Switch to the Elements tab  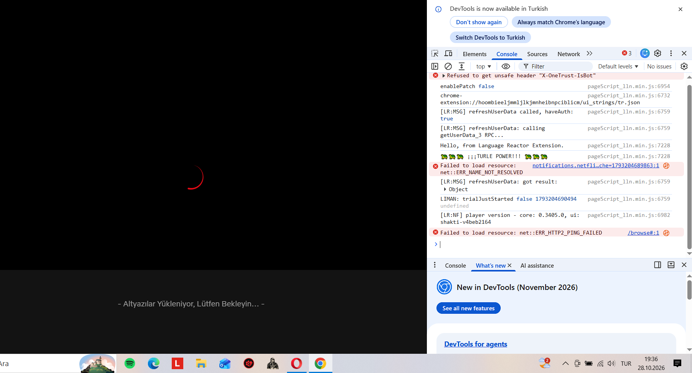click(x=475, y=54)
